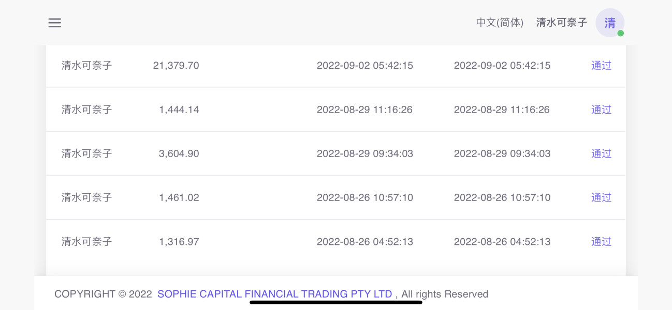The height and width of the screenshot is (310, 672).
Task: Open the hamburger menu icon
Action: click(55, 23)
